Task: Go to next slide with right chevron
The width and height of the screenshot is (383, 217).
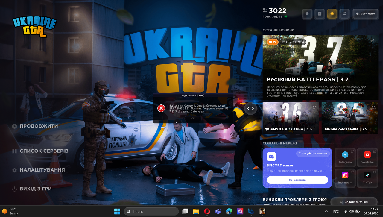Action: 253,109
